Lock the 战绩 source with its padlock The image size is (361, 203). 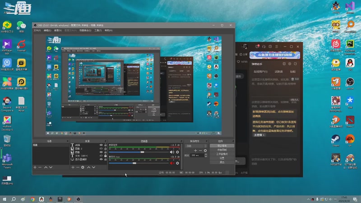pyautogui.click(x=106, y=145)
